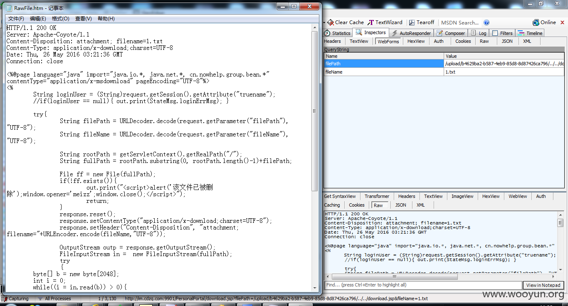Click the Find text field in response pane
This screenshot has width=568, height=306.
[423, 285]
